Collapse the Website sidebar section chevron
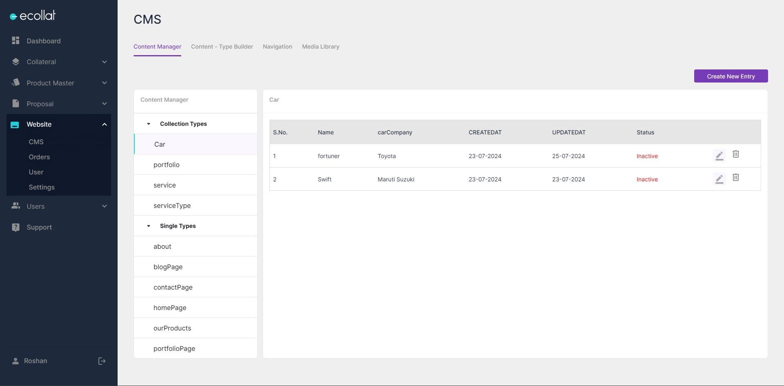 105,125
